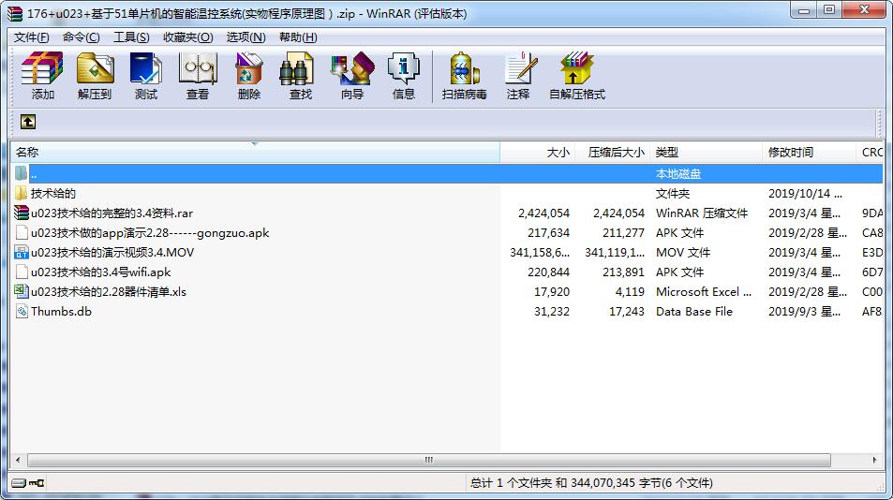The width and height of the screenshot is (893, 500).
Task: Open the 收藏夹(O) menu
Action: 187,37
